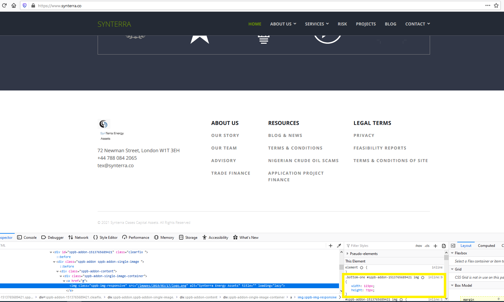The image size is (504, 302).
Task: Open the ABOUT US dropdown menu
Action: point(283,24)
